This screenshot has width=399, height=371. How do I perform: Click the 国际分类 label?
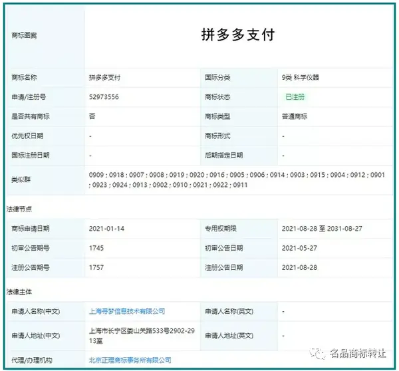[x=217, y=77]
